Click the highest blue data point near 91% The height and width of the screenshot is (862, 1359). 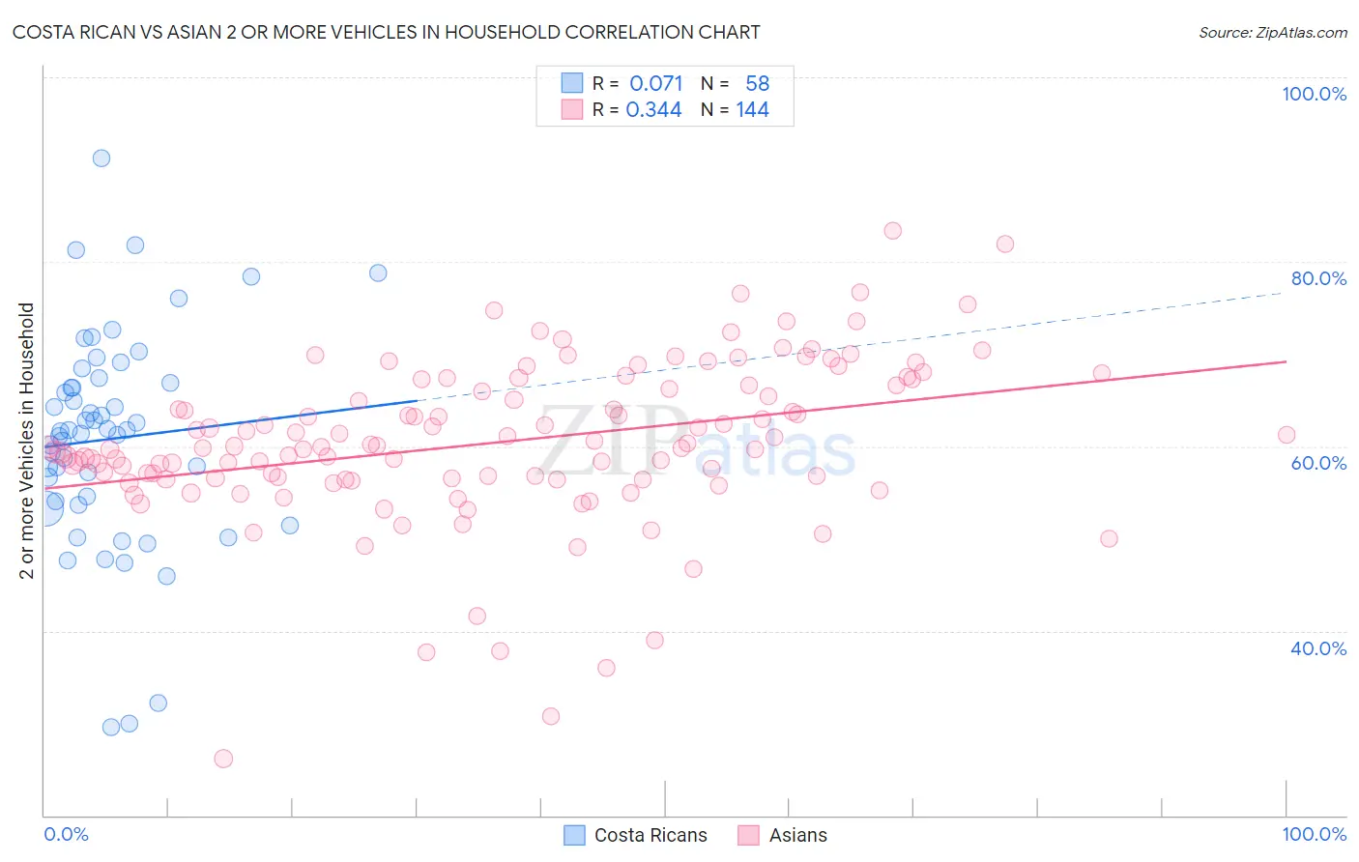tap(101, 158)
